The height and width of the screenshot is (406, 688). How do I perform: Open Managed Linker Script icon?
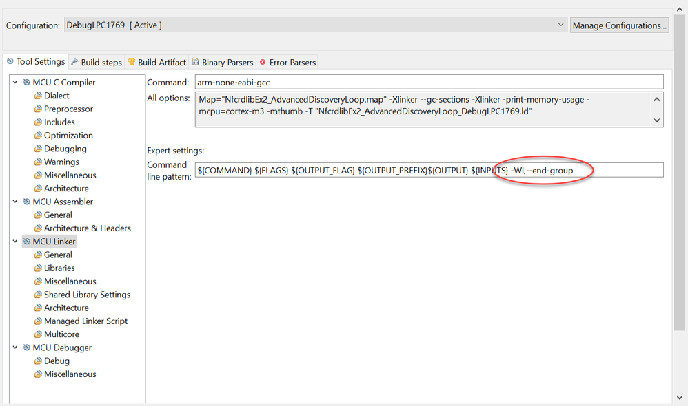38,321
